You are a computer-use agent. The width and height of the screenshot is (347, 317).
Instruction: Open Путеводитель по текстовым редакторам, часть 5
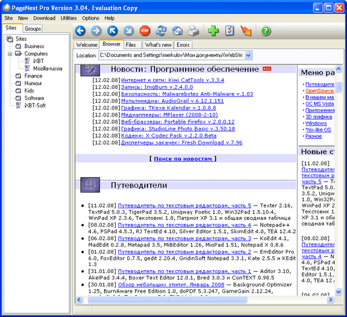click(184, 206)
